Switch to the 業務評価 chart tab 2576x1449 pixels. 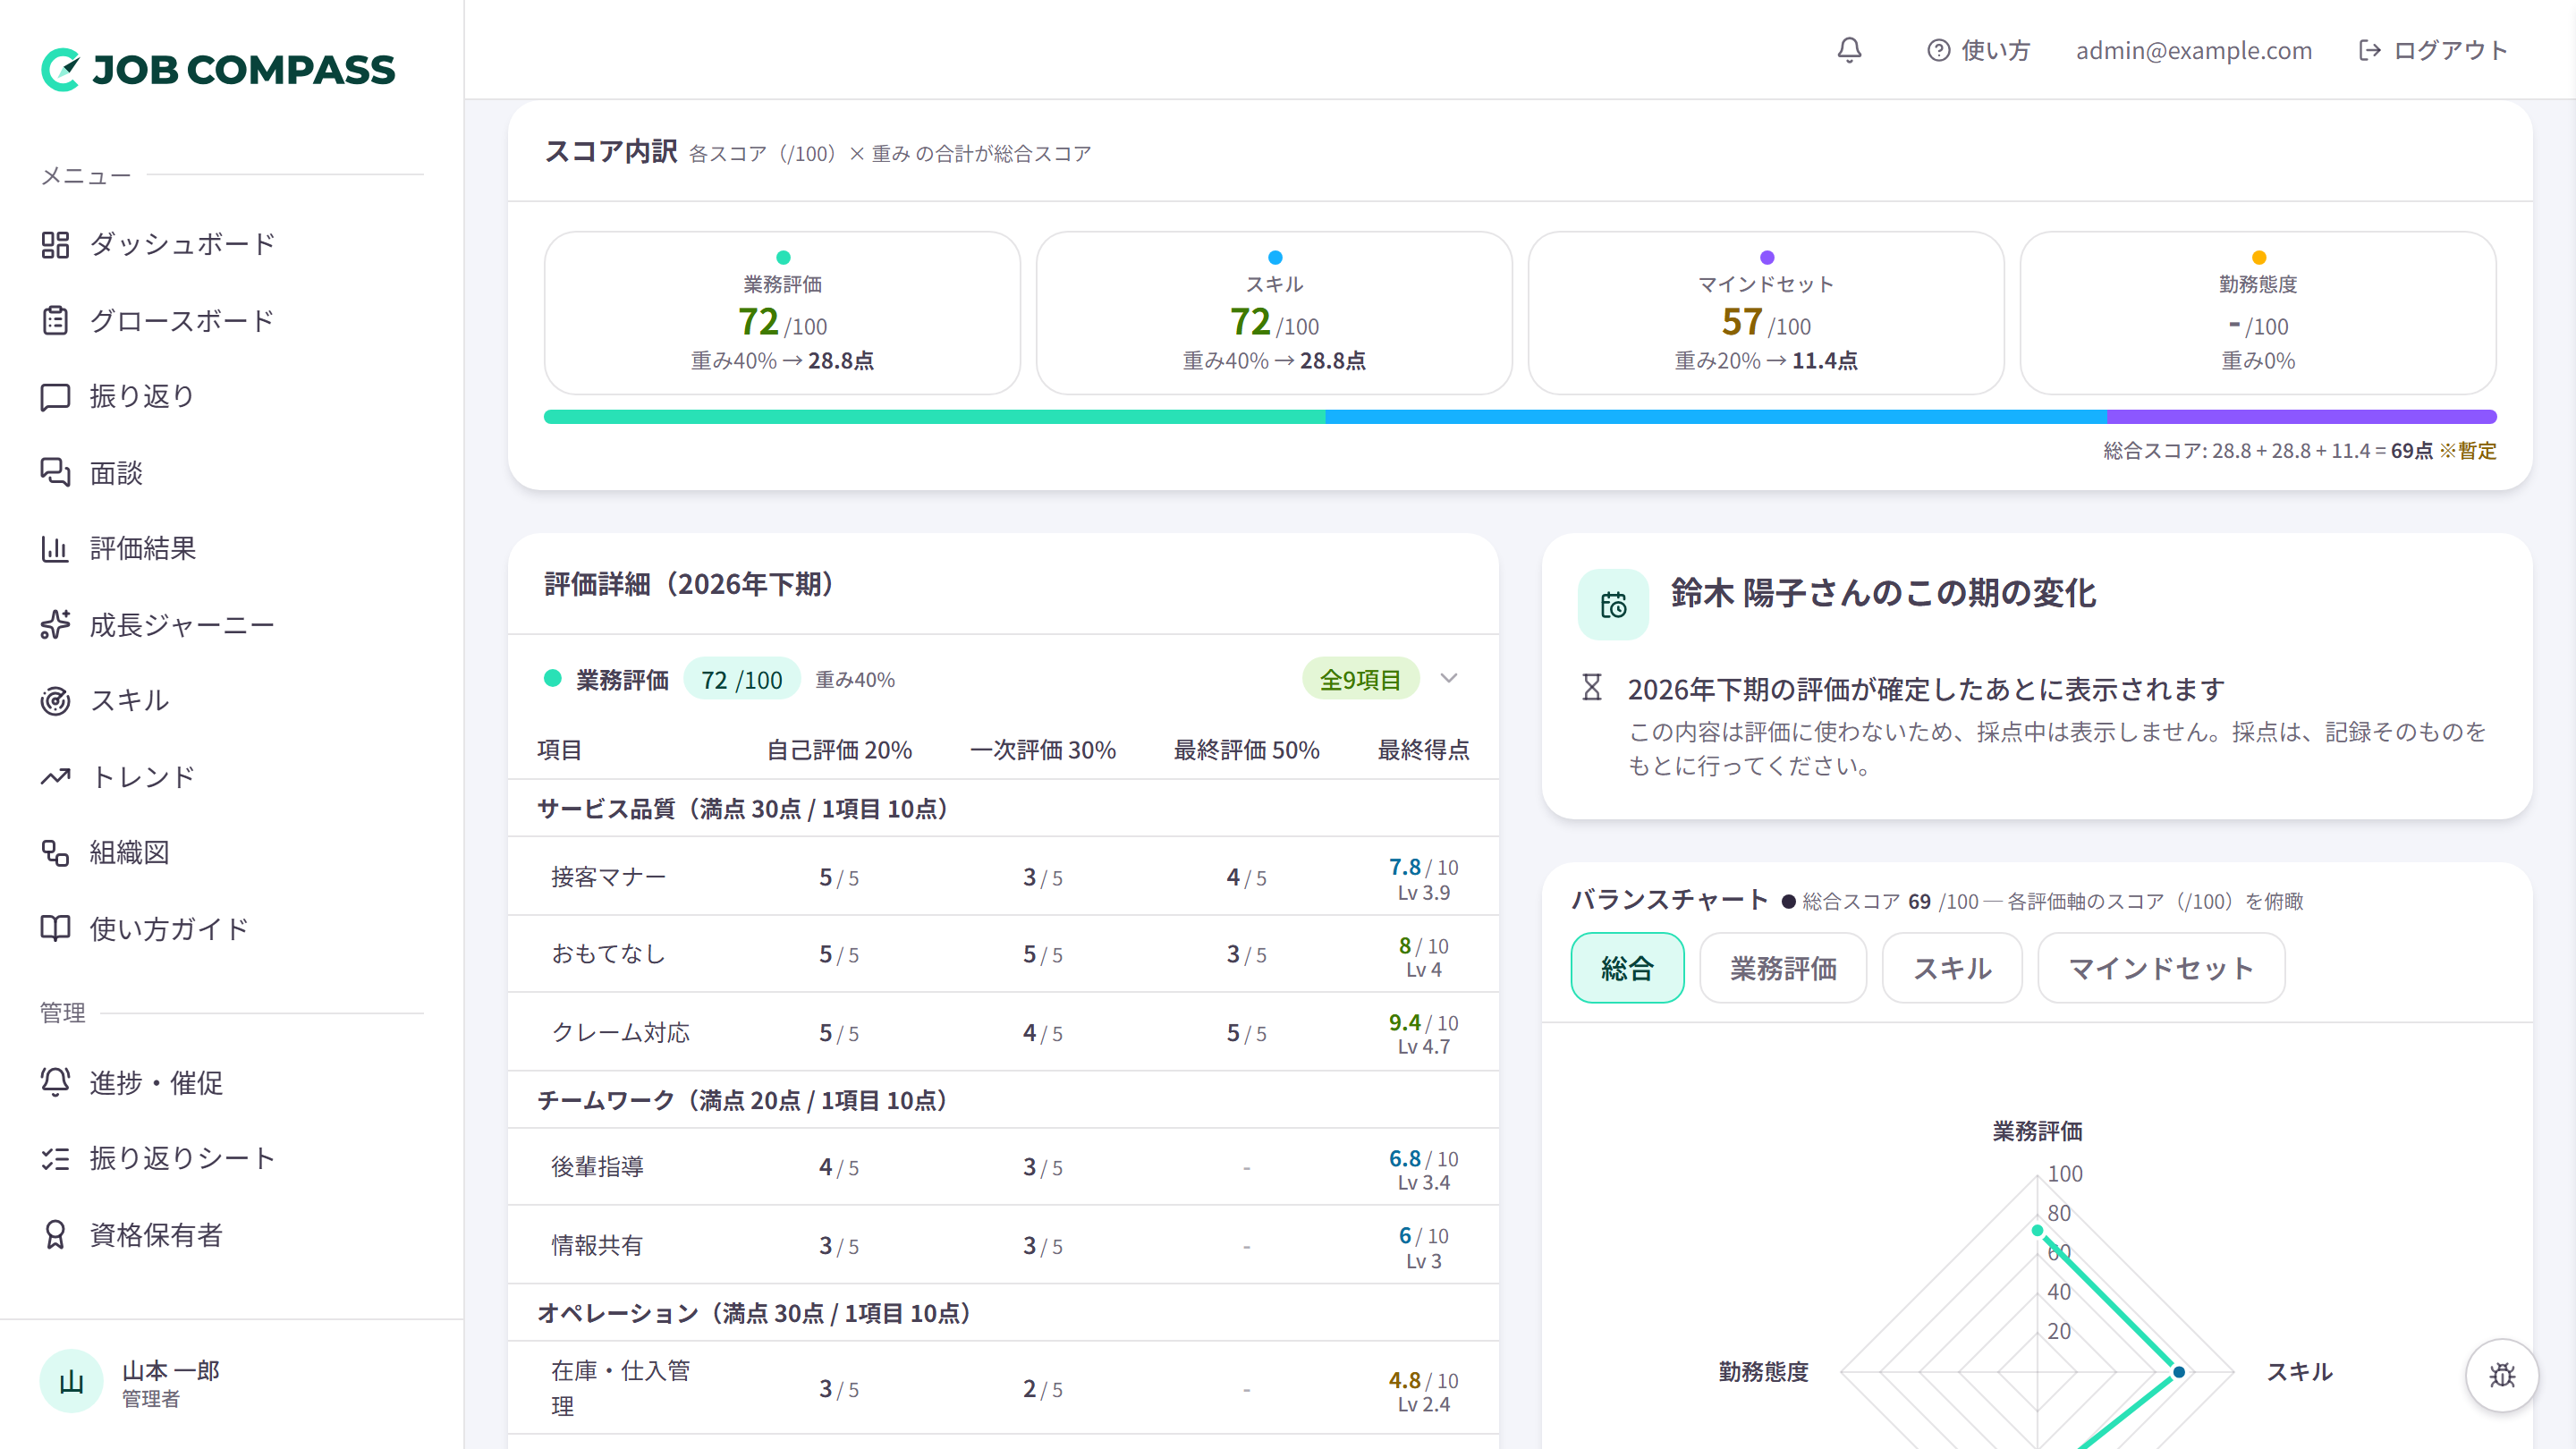tap(1783, 968)
